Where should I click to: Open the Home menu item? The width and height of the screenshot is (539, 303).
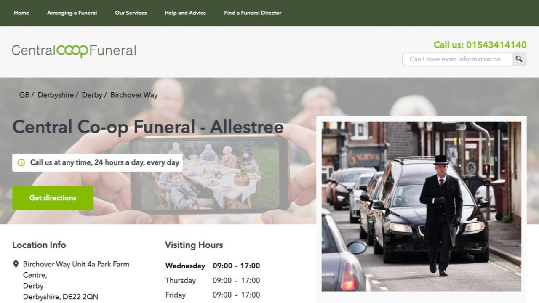point(21,13)
